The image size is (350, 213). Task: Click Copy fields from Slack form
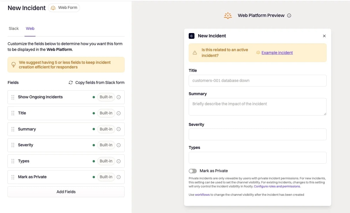(100, 82)
